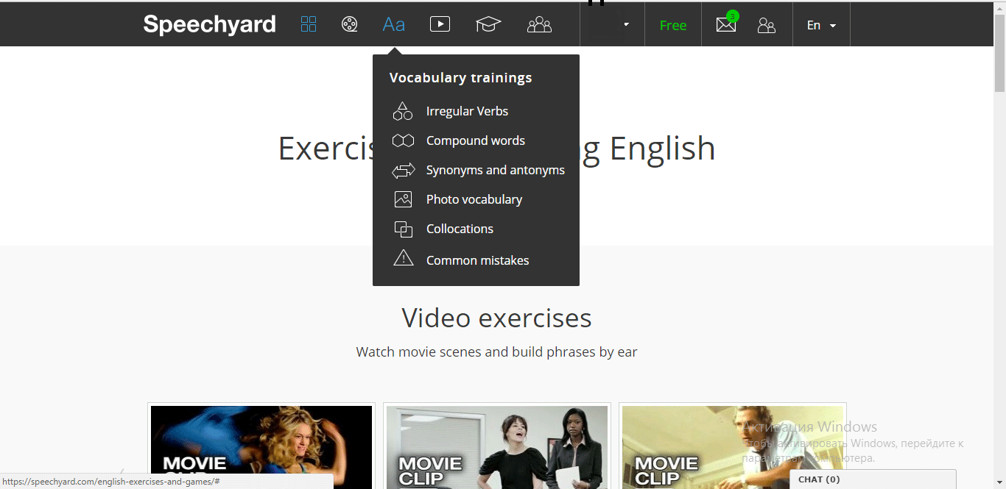Screen dimensions: 1006x489
Task: Expand the user account dropdown arrow
Action: click(x=626, y=24)
